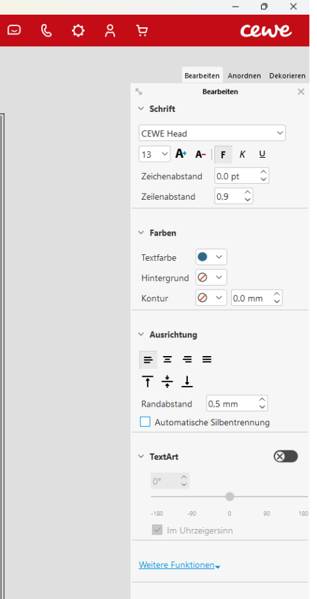The width and height of the screenshot is (317, 599).
Task: Increase font size with A+ icon
Action: [x=181, y=154]
